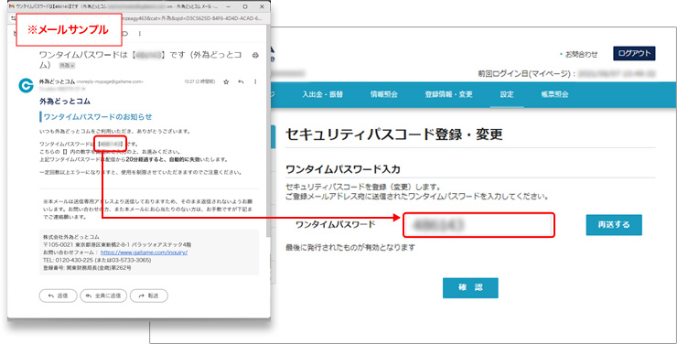Click the 13:27 email timestamp
The height and width of the screenshot is (344, 677).
[x=199, y=81]
